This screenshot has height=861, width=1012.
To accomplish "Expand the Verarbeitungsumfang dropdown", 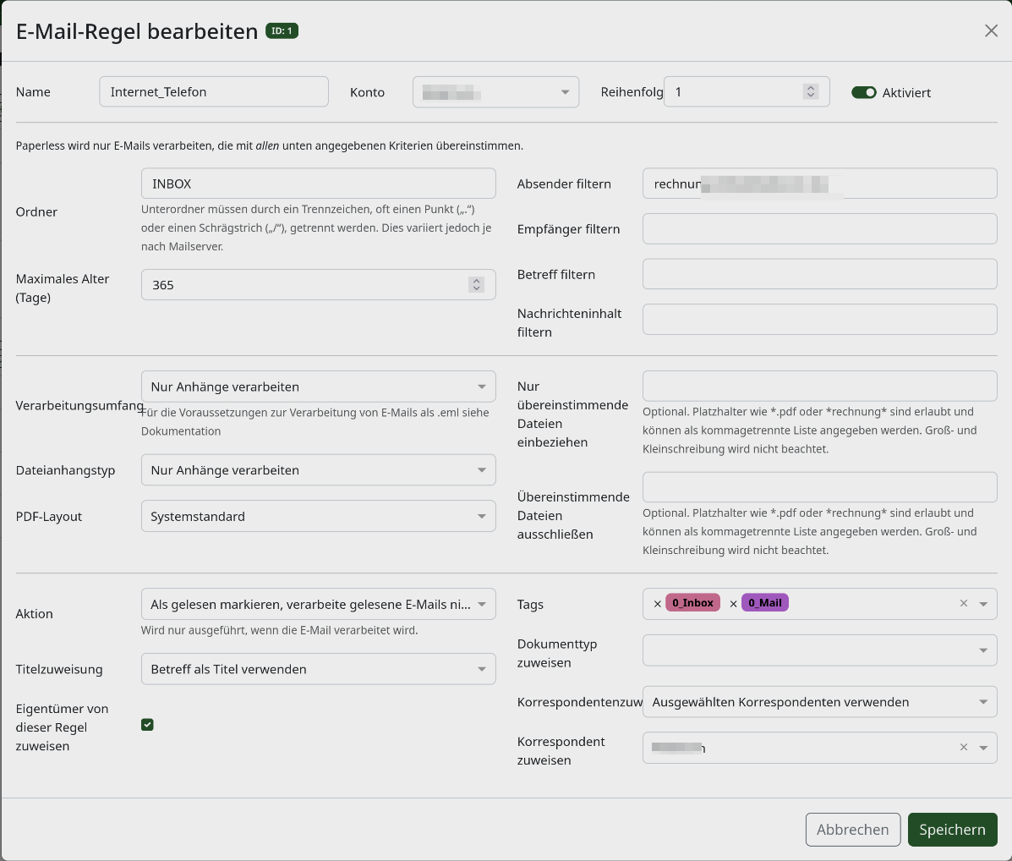I will (318, 387).
